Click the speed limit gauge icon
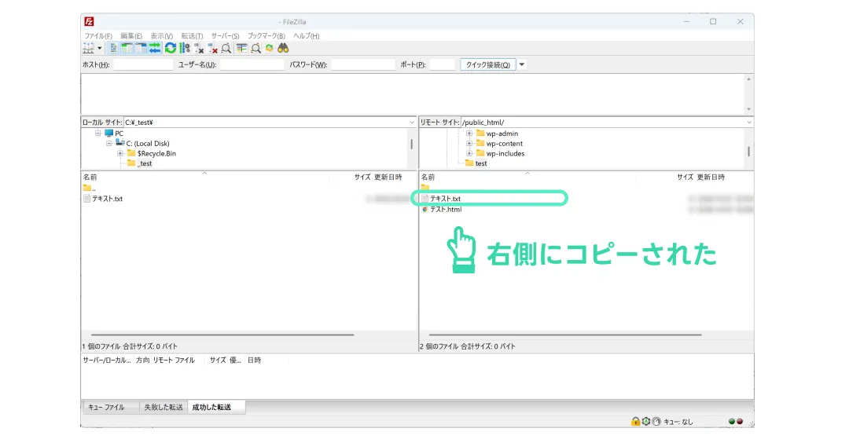 pos(656,421)
